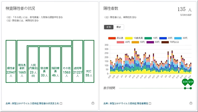Screen dimensions: 198x112
Task: Toggle the 40代 pink legend series
Action: 121,42
